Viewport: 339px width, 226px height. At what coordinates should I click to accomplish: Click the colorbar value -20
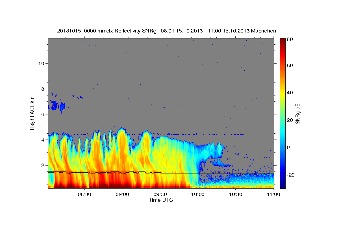coord(290,175)
